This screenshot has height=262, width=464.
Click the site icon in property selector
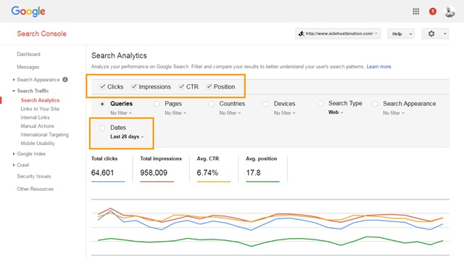pyautogui.click(x=302, y=34)
